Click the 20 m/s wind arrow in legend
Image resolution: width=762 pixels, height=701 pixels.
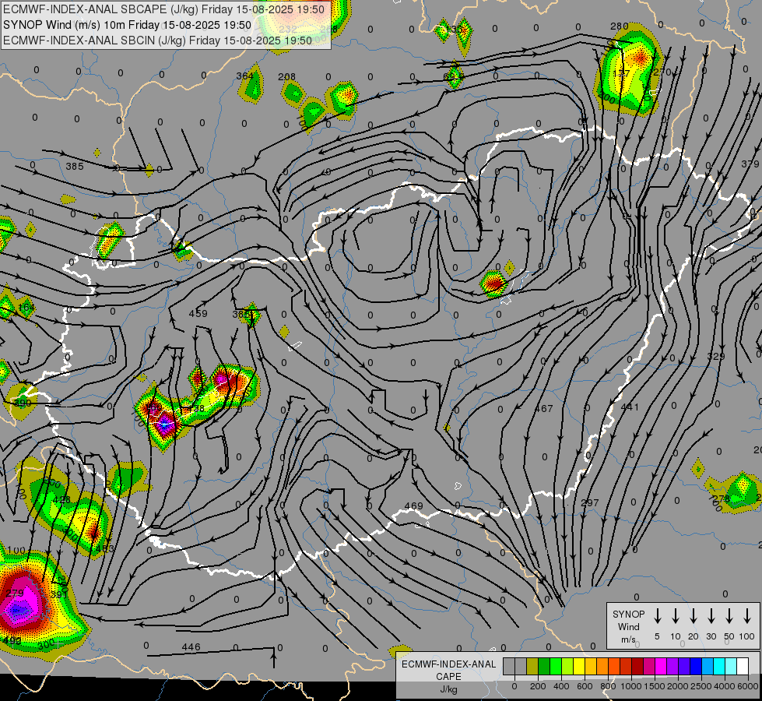(694, 616)
